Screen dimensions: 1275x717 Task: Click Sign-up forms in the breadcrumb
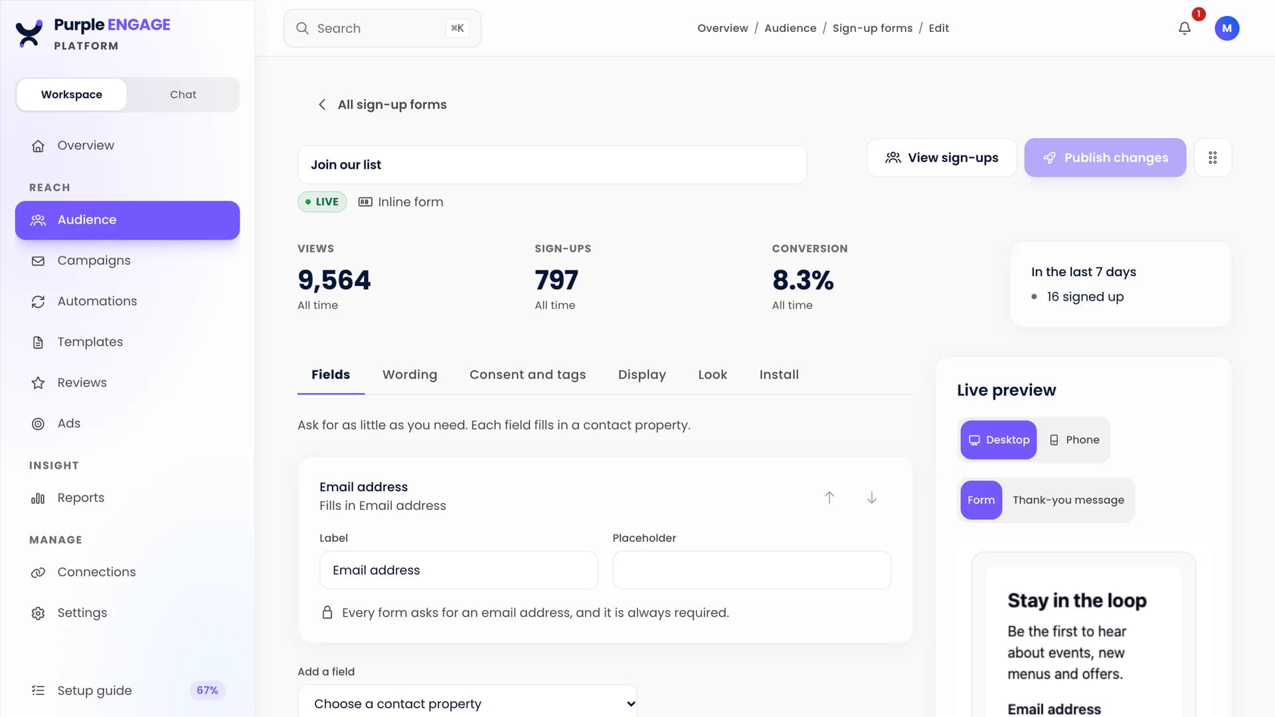click(873, 29)
